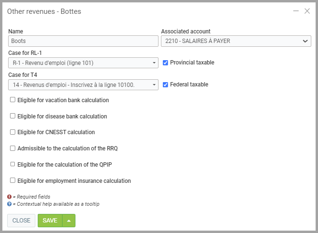Tick eligible for QPIP calculation

[x=13, y=164]
